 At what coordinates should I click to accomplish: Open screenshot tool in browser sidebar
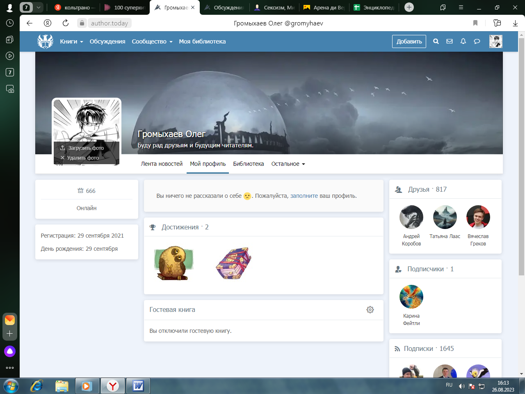pos(10,89)
